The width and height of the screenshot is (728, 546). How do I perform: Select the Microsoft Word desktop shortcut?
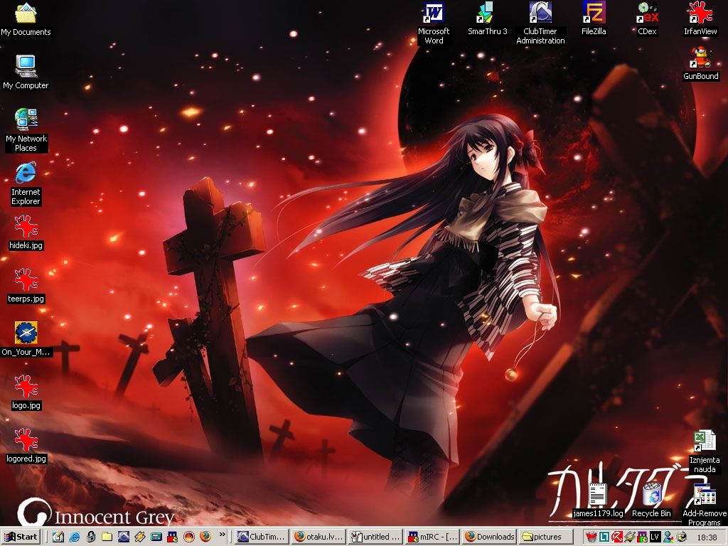pos(434,23)
